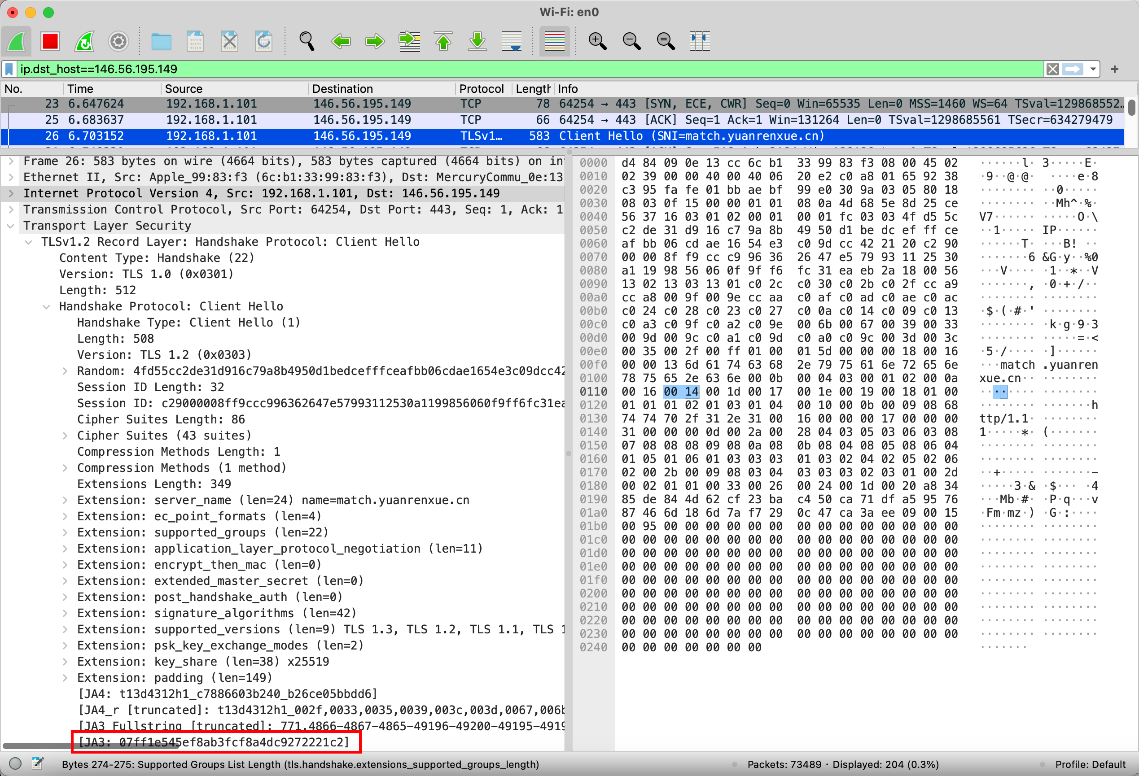Restart the current capture with green fin
Viewport: 1139px width, 776px height.
tap(84, 41)
